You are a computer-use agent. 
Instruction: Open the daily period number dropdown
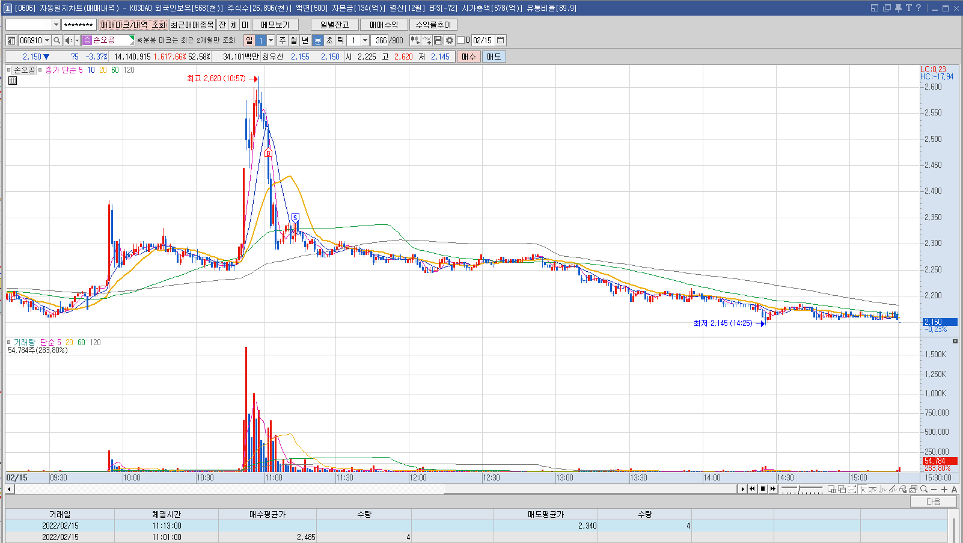click(x=271, y=40)
